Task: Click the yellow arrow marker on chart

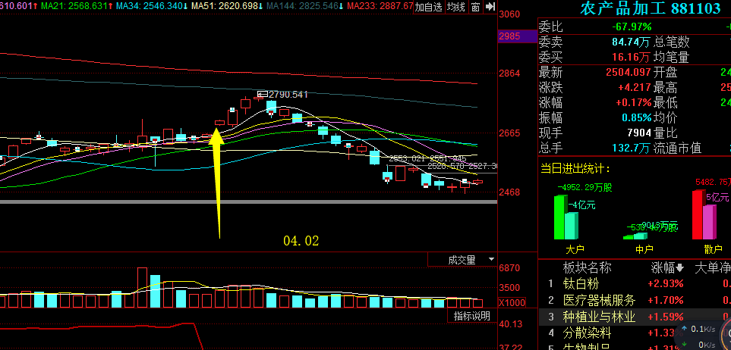Action: tap(217, 182)
